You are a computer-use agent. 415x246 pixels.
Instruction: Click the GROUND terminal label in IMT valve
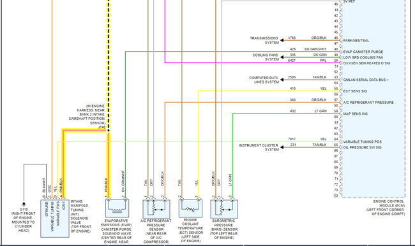(x=47, y=209)
